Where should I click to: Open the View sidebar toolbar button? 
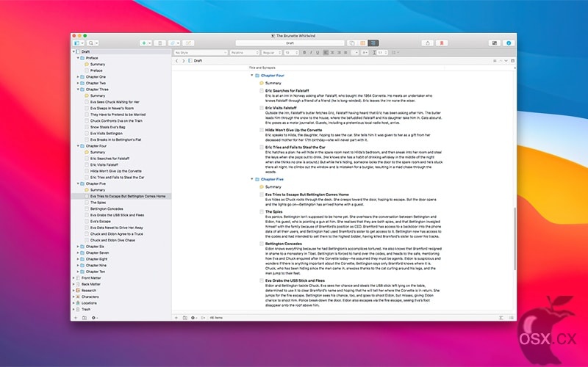click(79, 43)
